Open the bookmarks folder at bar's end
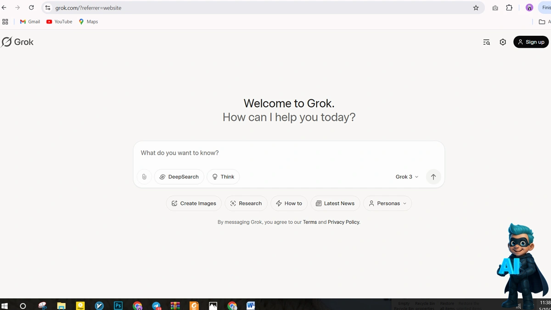 [x=544, y=22]
